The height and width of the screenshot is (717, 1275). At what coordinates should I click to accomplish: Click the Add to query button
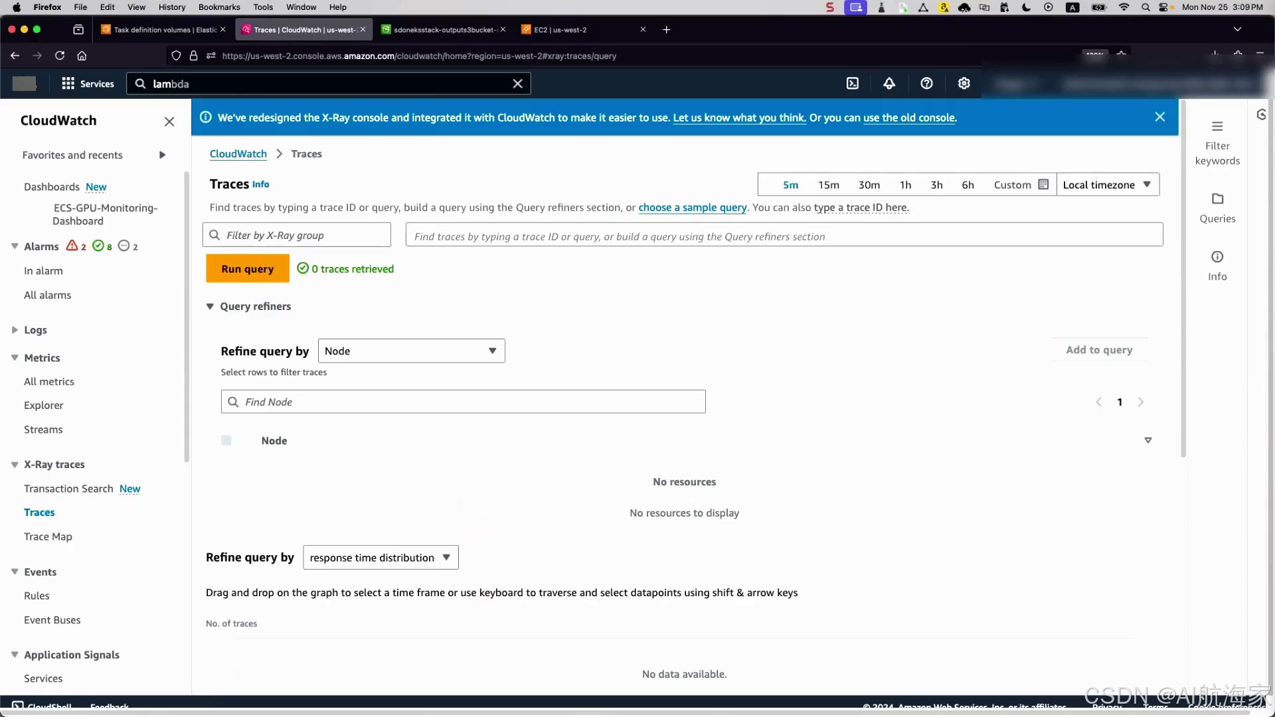1099,350
